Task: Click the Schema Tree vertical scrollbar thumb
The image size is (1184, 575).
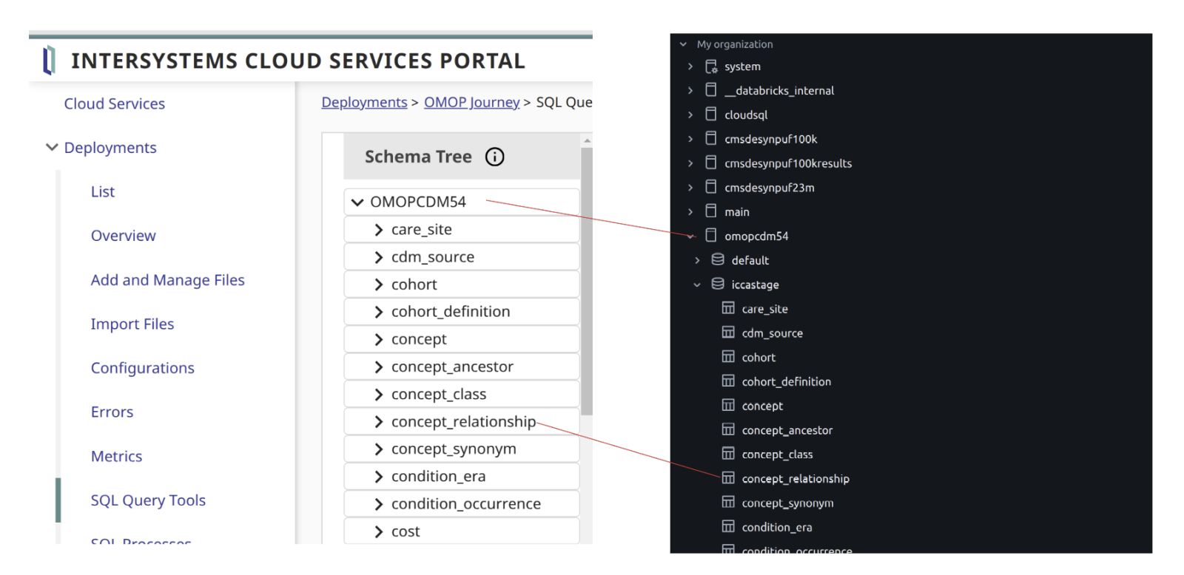Action: click(x=587, y=281)
